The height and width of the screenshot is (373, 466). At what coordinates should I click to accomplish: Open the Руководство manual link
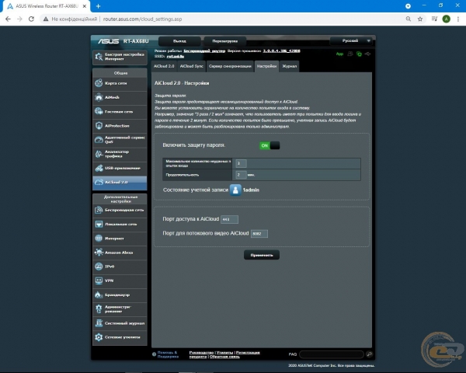pyautogui.click(x=201, y=353)
